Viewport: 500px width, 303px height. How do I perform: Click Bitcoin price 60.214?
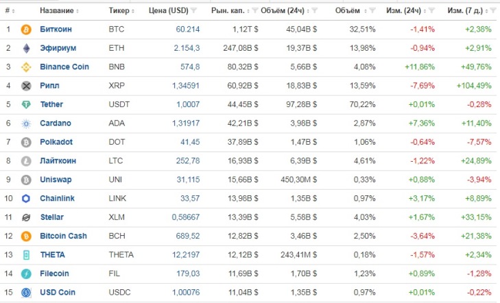pyautogui.click(x=188, y=29)
